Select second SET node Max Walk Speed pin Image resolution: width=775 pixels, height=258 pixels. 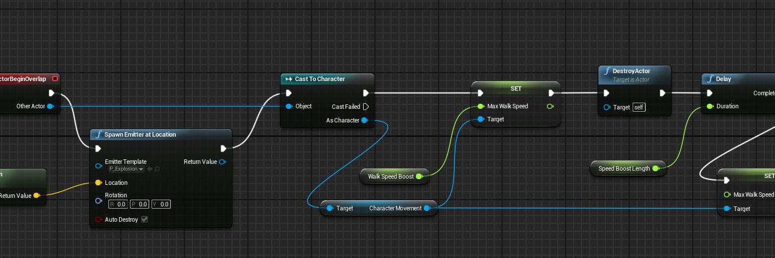click(727, 194)
